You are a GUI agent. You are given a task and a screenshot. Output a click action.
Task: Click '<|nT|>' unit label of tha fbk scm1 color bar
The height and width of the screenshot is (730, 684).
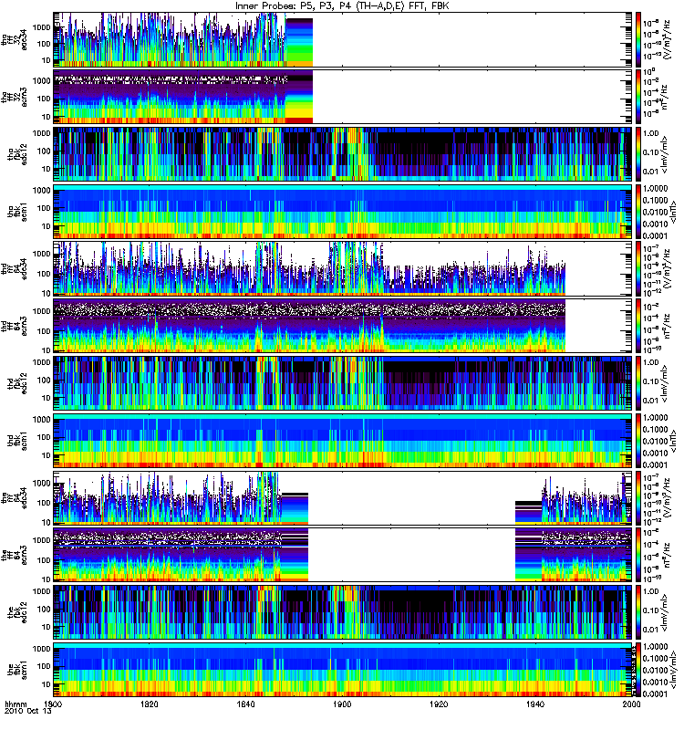pos(672,212)
